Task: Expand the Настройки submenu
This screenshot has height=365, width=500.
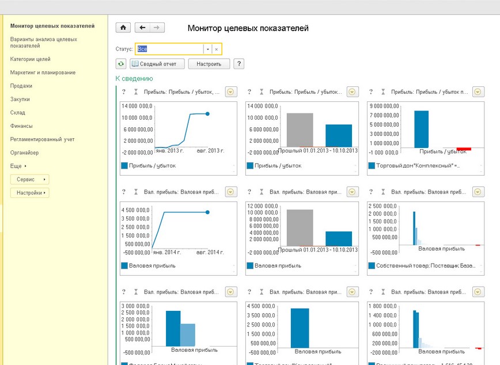Action: pyautogui.click(x=29, y=193)
